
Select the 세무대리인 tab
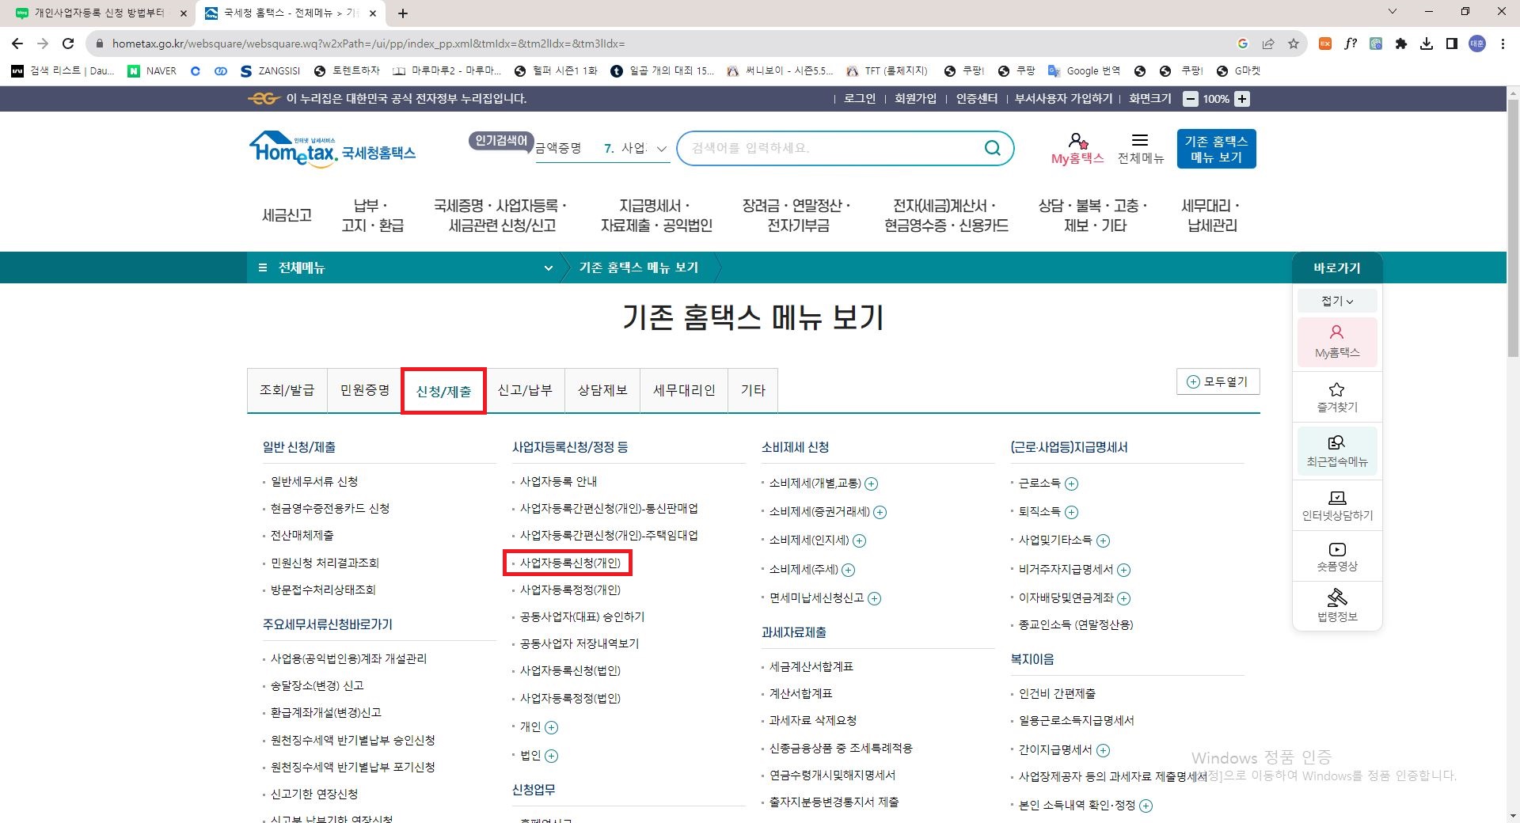pyautogui.click(x=684, y=390)
